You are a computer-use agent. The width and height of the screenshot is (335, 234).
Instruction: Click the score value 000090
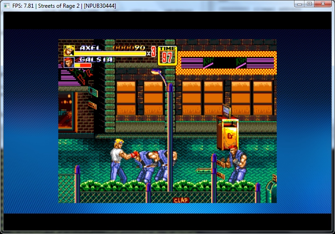point(129,48)
